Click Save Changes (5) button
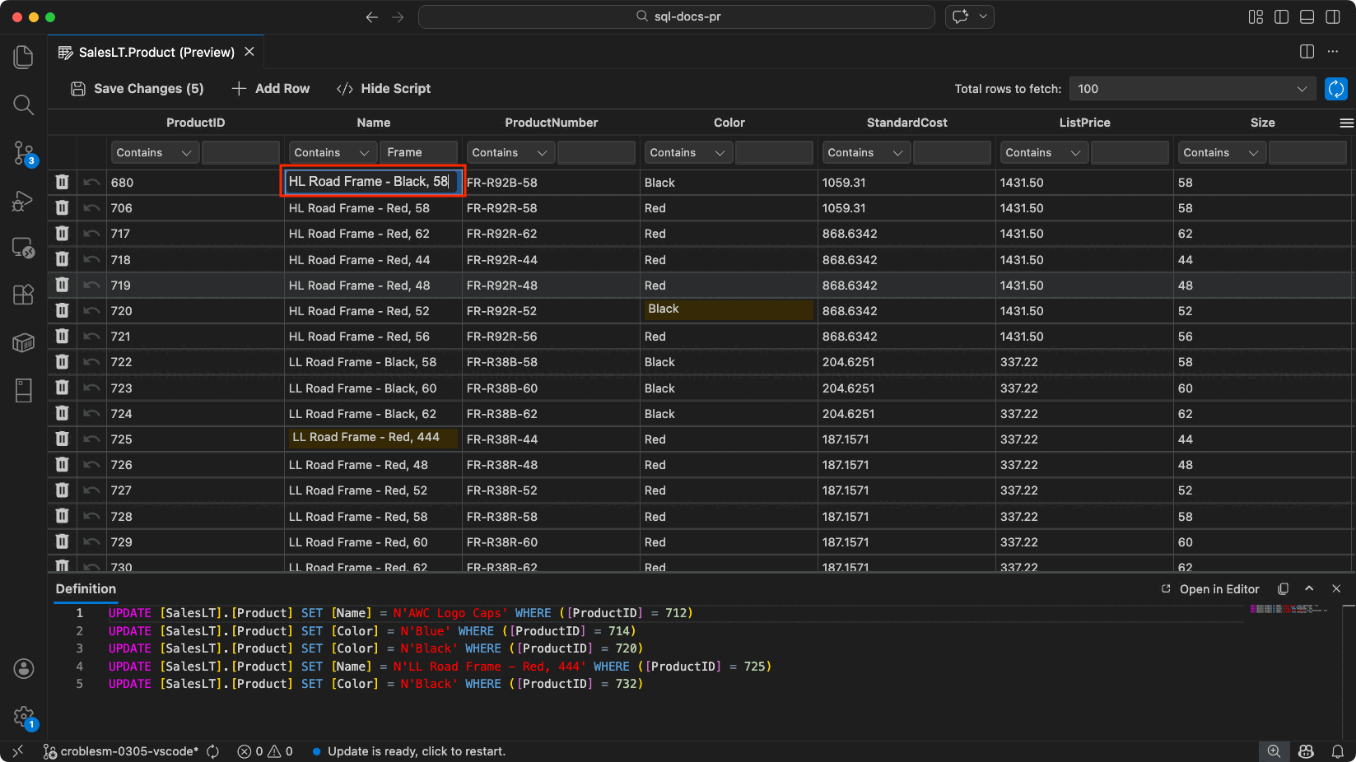The height and width of the screenshot is (762, 1356). pyautogui.click(x=137, y=89)
